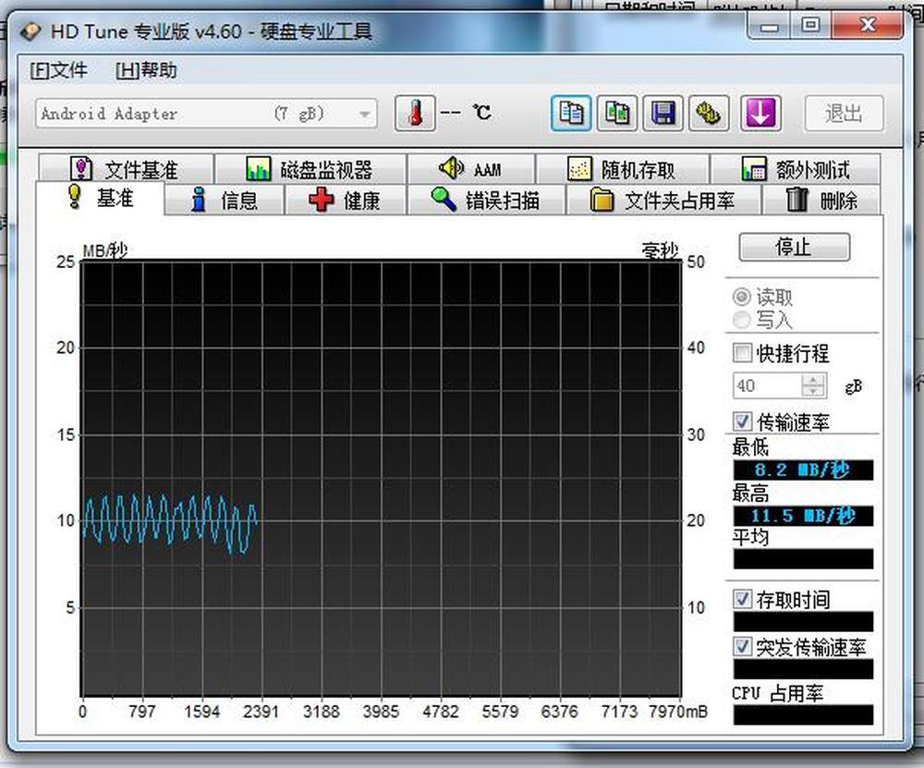Uncheck the 传输速率 checkbox

pyautogui.click(x=742, y=421)
